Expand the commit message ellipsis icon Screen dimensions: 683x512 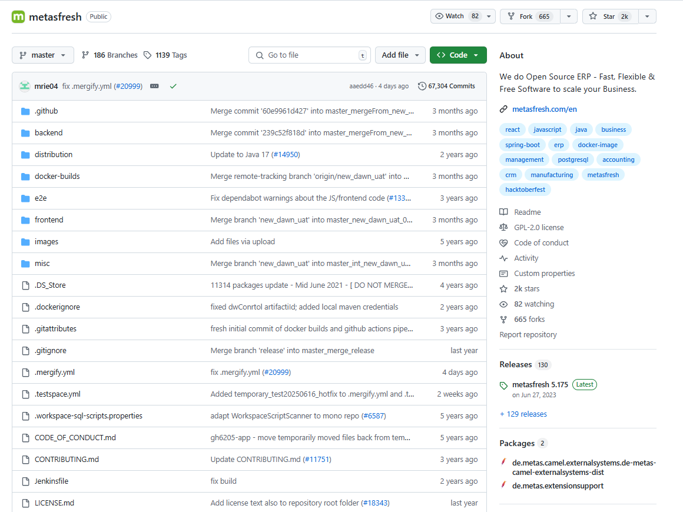coord(154,86)
